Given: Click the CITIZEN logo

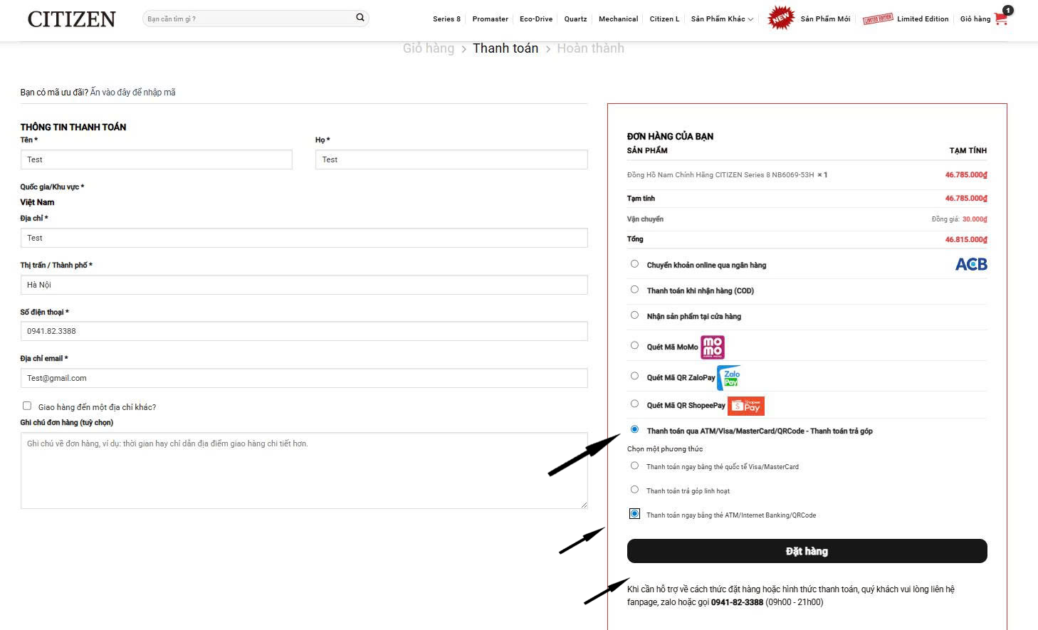Looking at the screenshot, I should point(71,19).
